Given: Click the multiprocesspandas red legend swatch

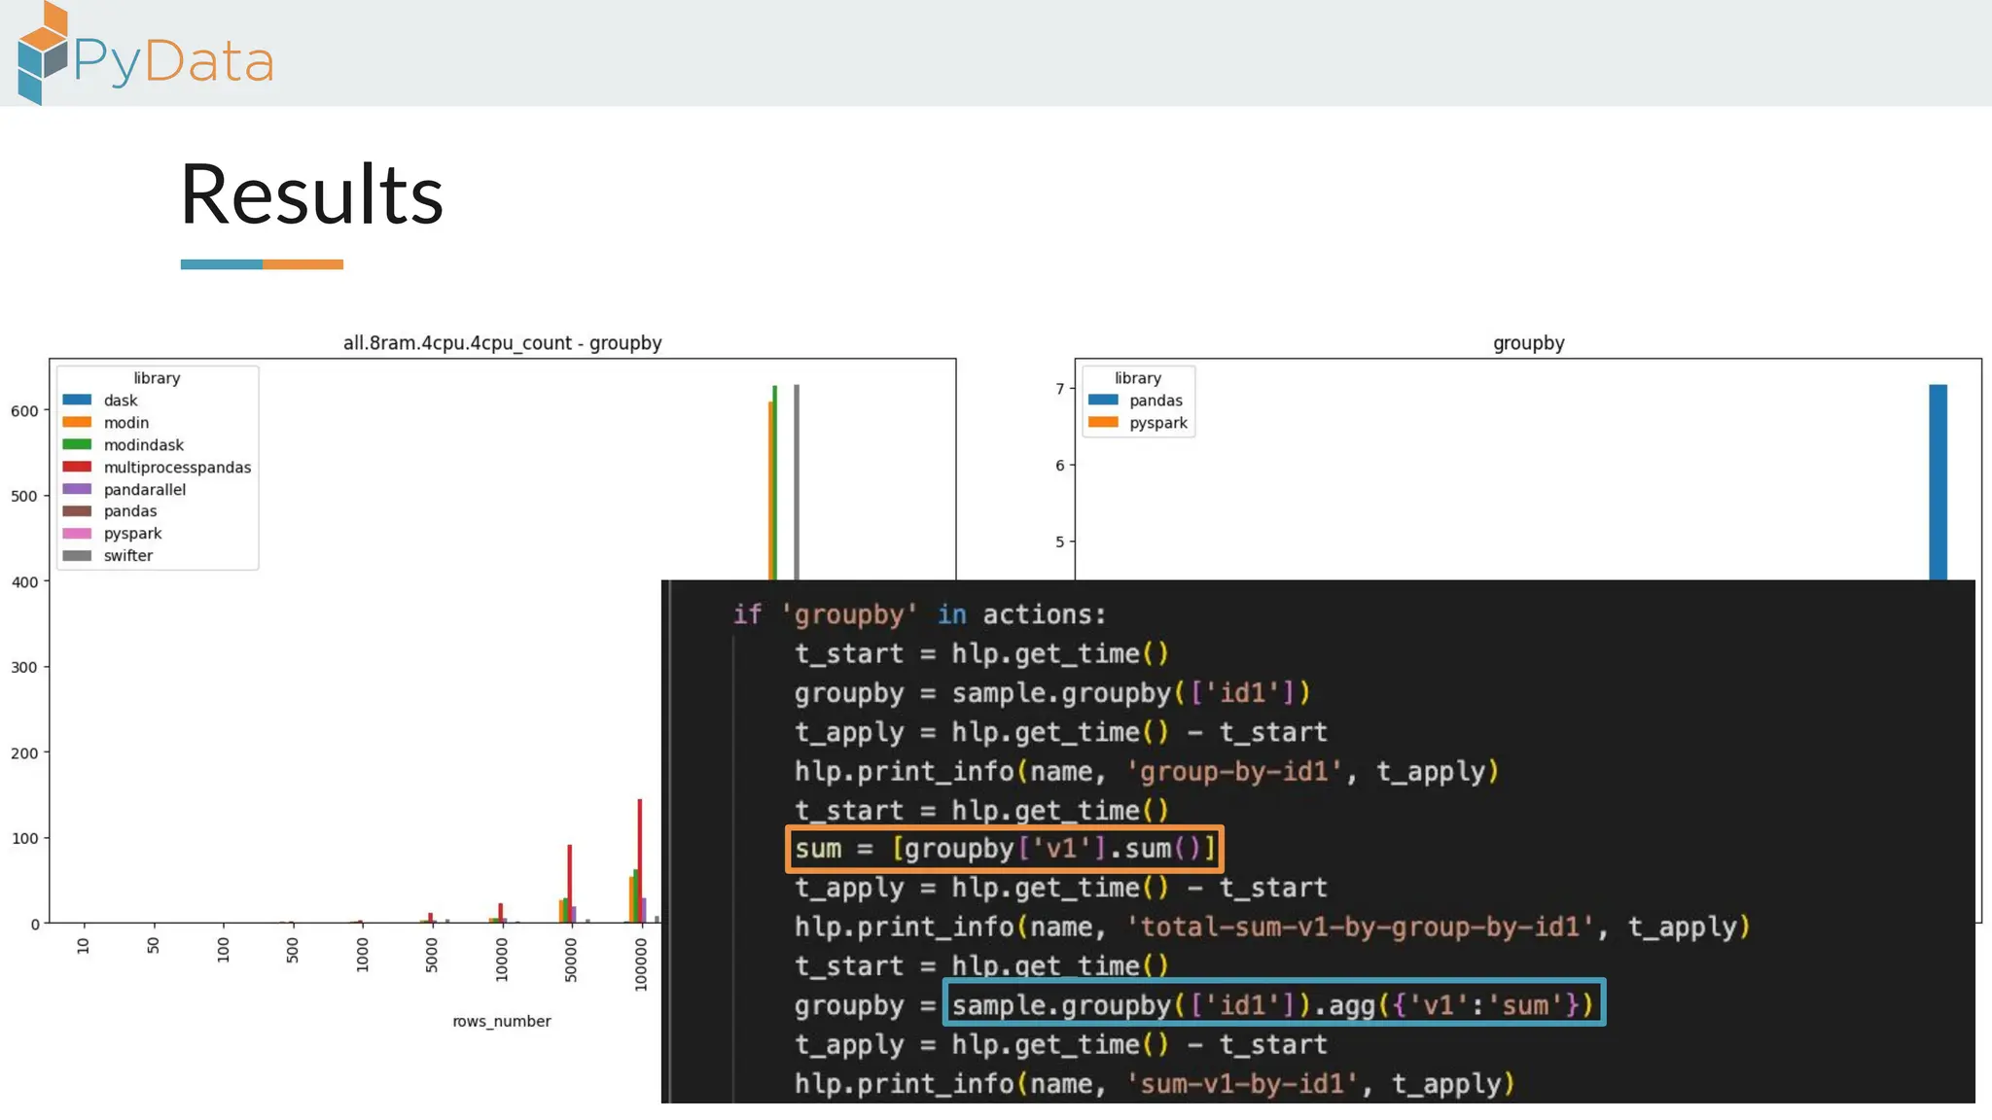Looking at the screenshot, I should 77,467.
